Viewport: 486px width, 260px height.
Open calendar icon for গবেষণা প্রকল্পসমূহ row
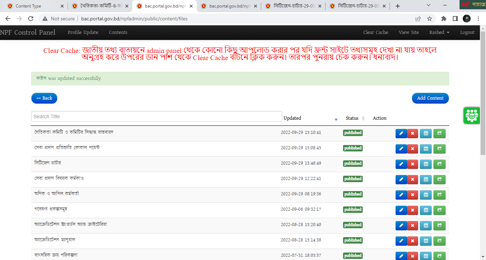tap(426, 210)
